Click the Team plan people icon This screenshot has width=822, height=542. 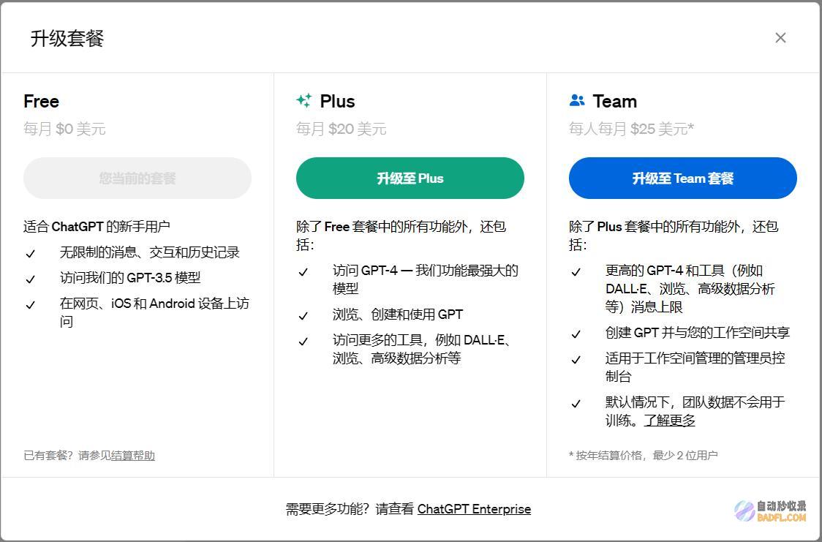[x=577, y=100]
